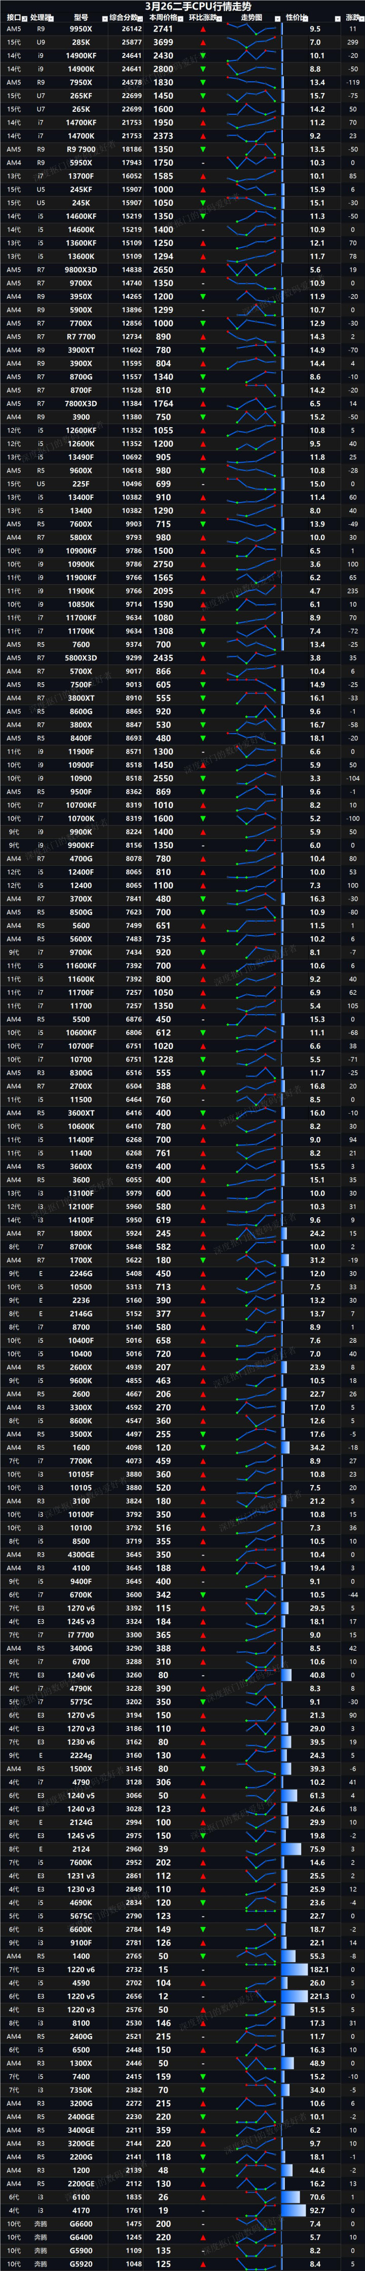Click the trend arrow in the 11900KF row
This screenshot has width=365, height=2271.
point(203,578)
